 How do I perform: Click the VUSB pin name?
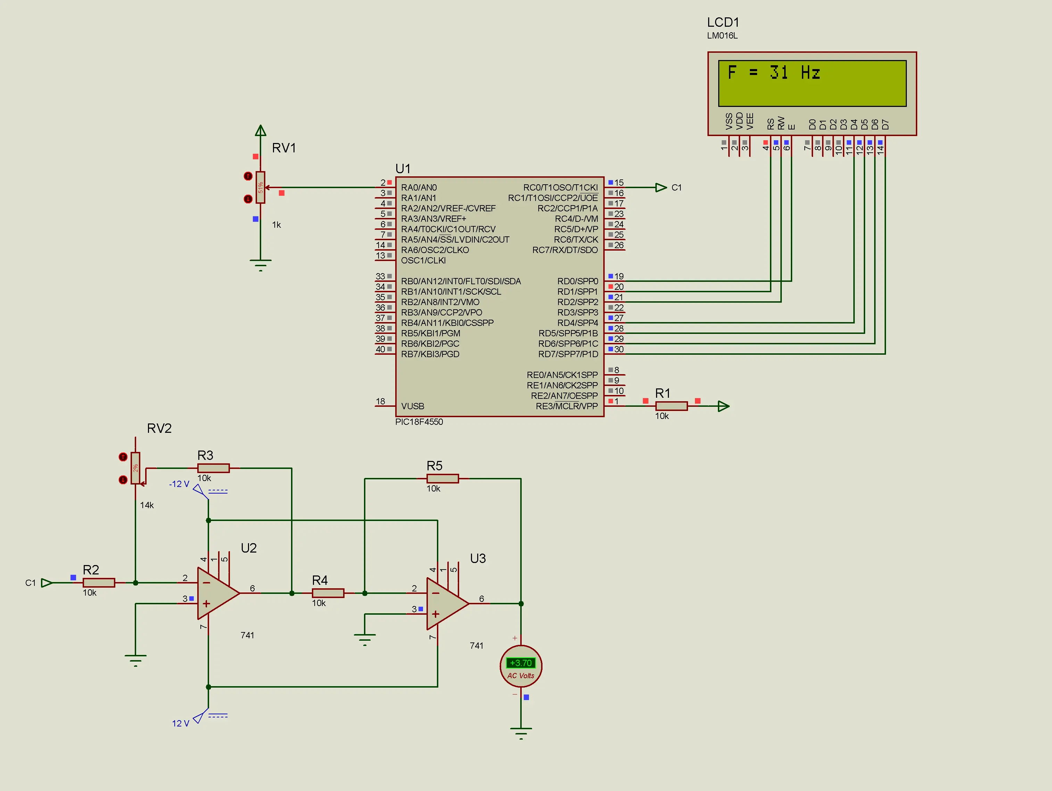[413, 406]
